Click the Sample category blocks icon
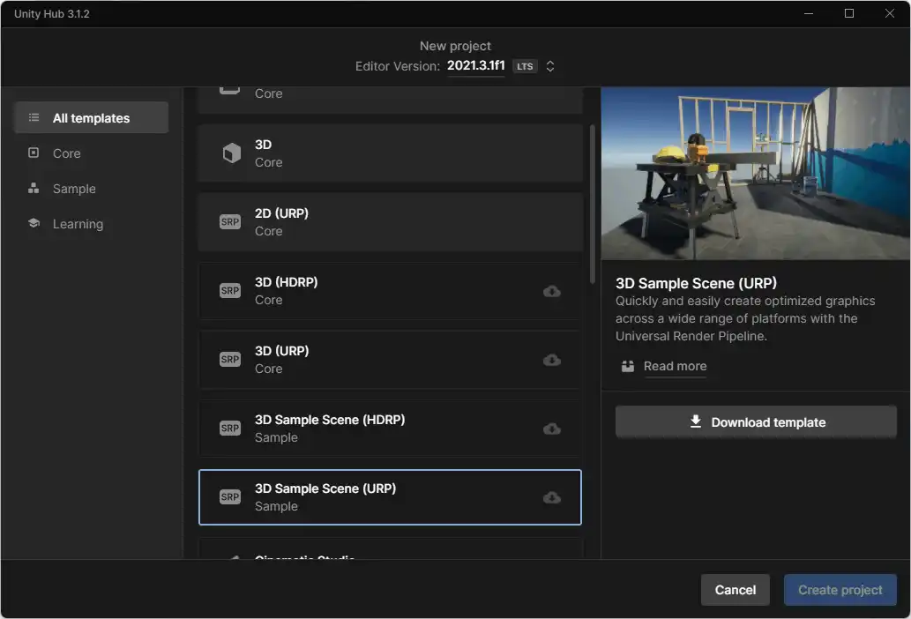Viewport: 911px width, 619px height. 34,188
